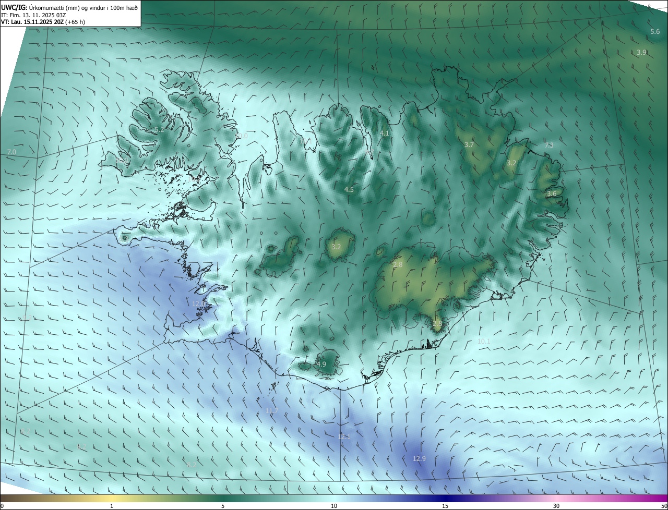668x510 pixels.
Task: Click the colorbar tick labeled 30
Action: click(x=556, y=506)
